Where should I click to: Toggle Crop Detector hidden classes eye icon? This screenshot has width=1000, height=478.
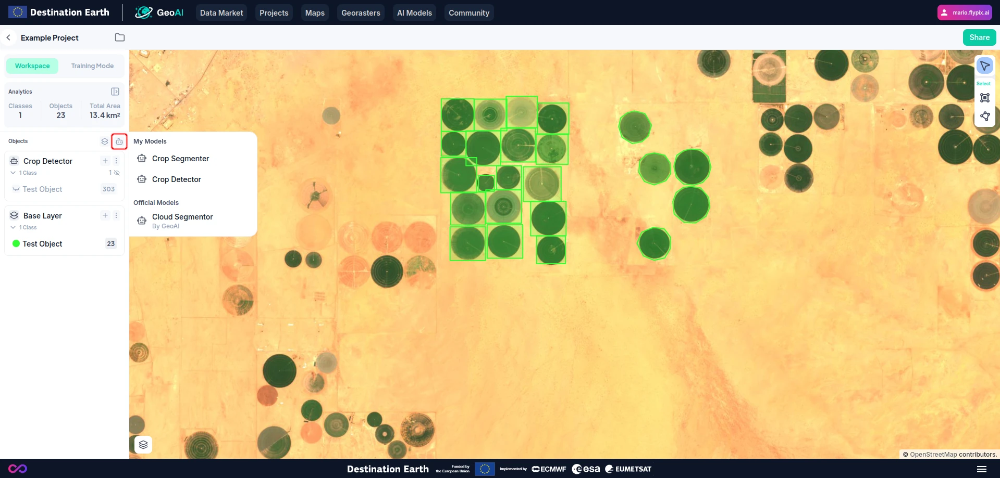point(117,173)
